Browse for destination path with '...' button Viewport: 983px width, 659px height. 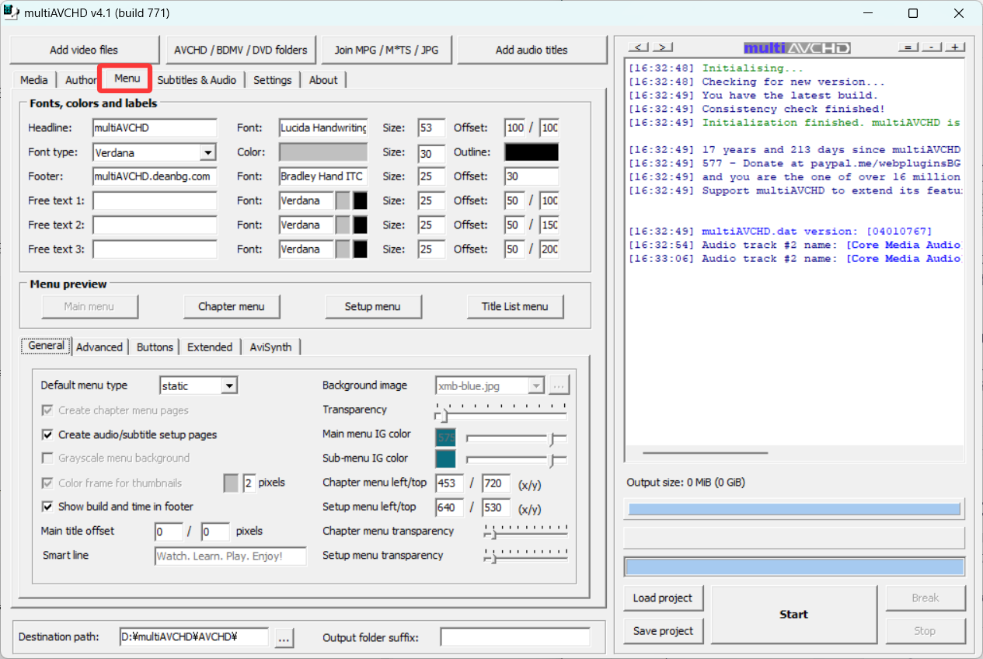(284, 638)
